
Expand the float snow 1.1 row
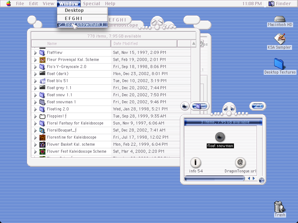point(35,95)
